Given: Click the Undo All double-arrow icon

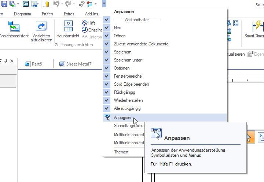Looking at the screenshot, I should [82, 4].
